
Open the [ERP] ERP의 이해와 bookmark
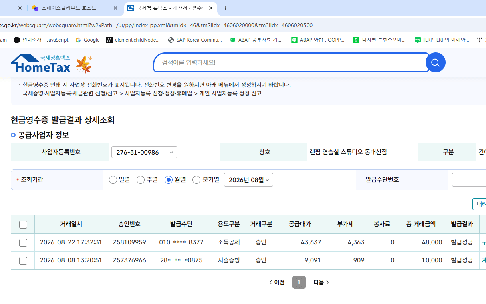coord(442,40)
